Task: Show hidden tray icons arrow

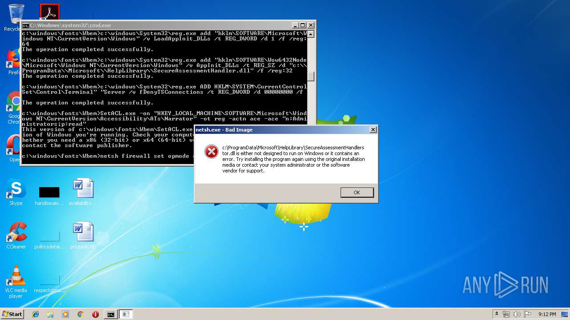Action: pyautogui.click(x=497, y=314)
